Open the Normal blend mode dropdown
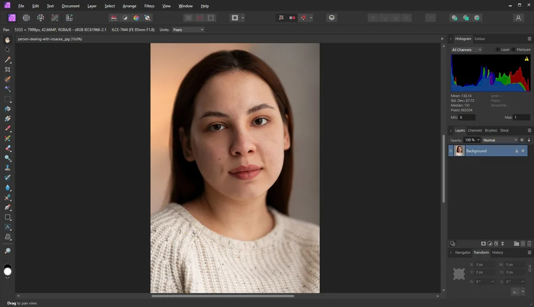 pyautogui.click(x=500, y=140)
